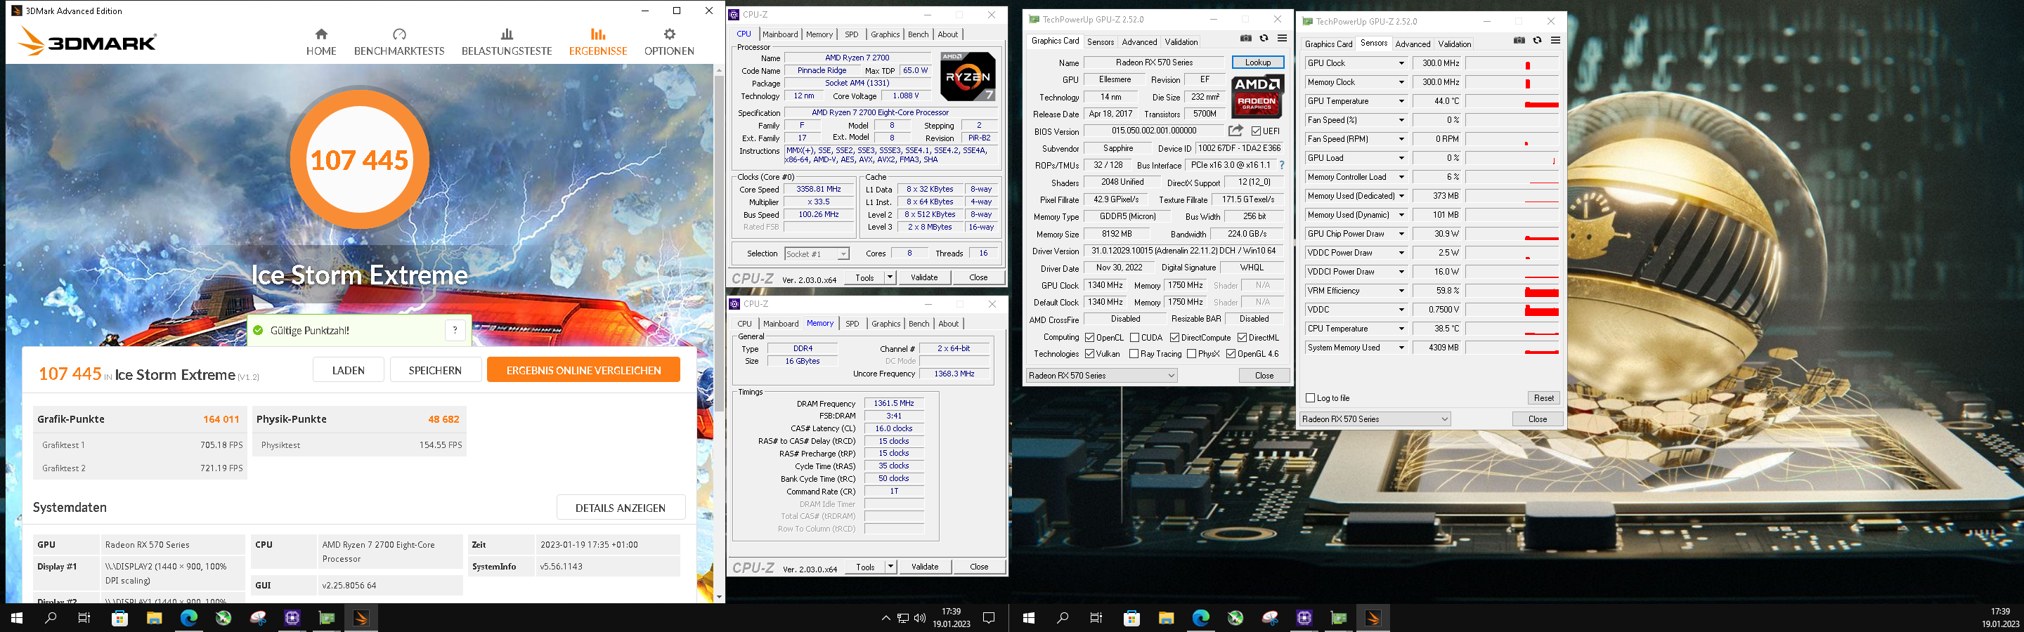
Task: Open Bench tab in upper CPU-Z window
Action: point(918,34)
